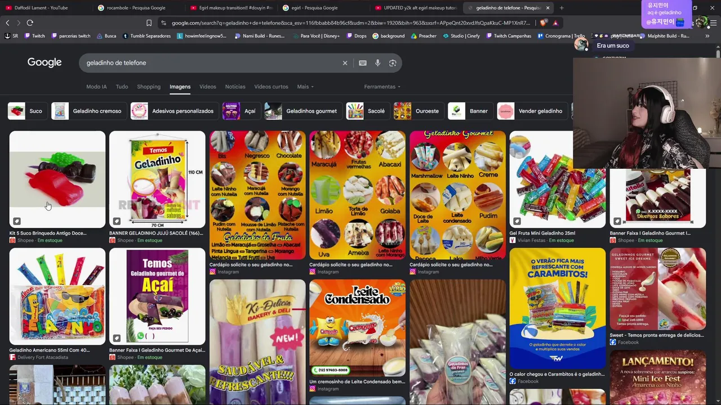Open the Para Você | Disney+ bookmark
The image size is (721, 405).
[x=316, y=36]
